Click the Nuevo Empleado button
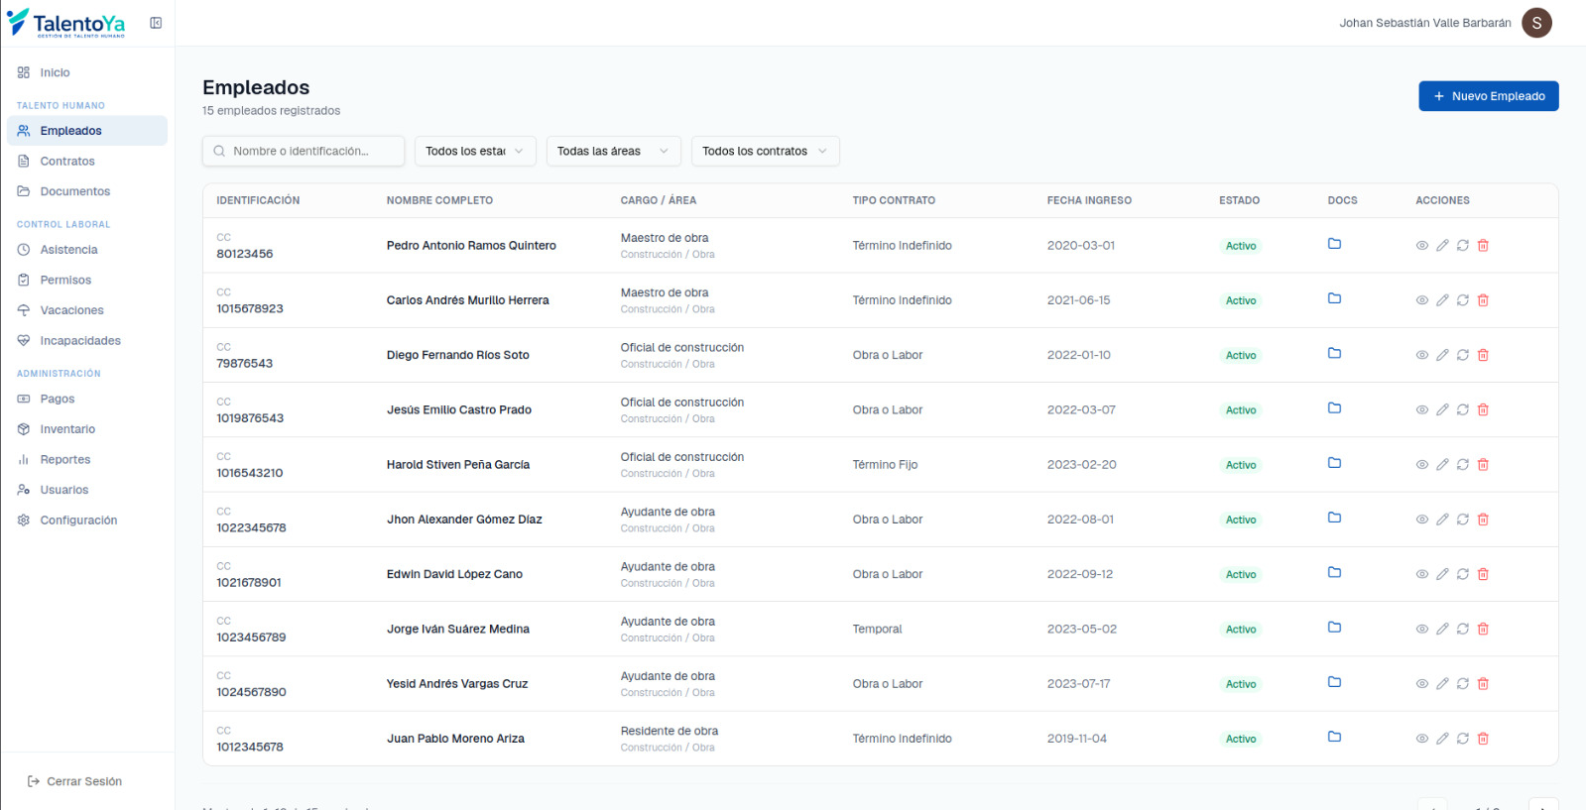The image size is (1586, 810). [1488, 96]
